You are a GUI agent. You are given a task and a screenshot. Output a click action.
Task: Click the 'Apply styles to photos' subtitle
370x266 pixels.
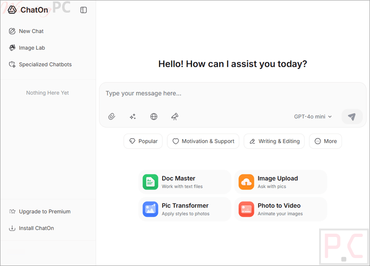185,214
